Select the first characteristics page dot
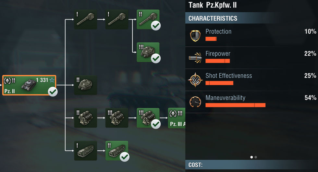318x172 pixels. point(251,157)
